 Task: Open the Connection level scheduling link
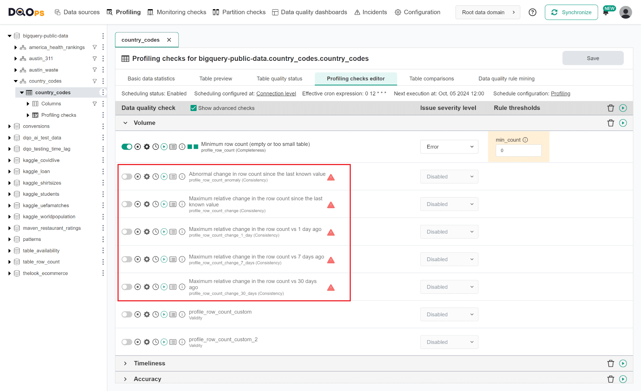[x=276, y=94]
